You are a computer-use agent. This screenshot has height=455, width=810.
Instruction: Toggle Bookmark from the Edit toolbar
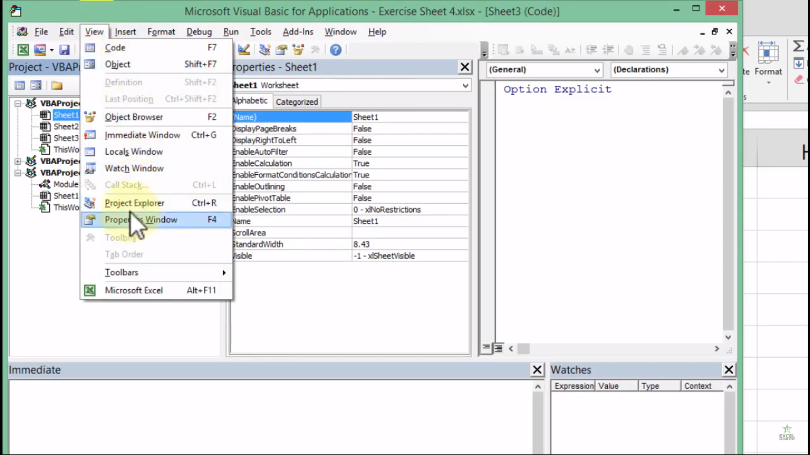(683, 50)
